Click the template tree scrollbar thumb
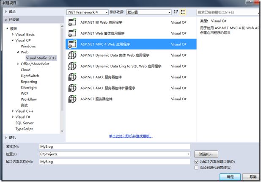The height and width of the screenshot is (182, 261). click(62, 69)
